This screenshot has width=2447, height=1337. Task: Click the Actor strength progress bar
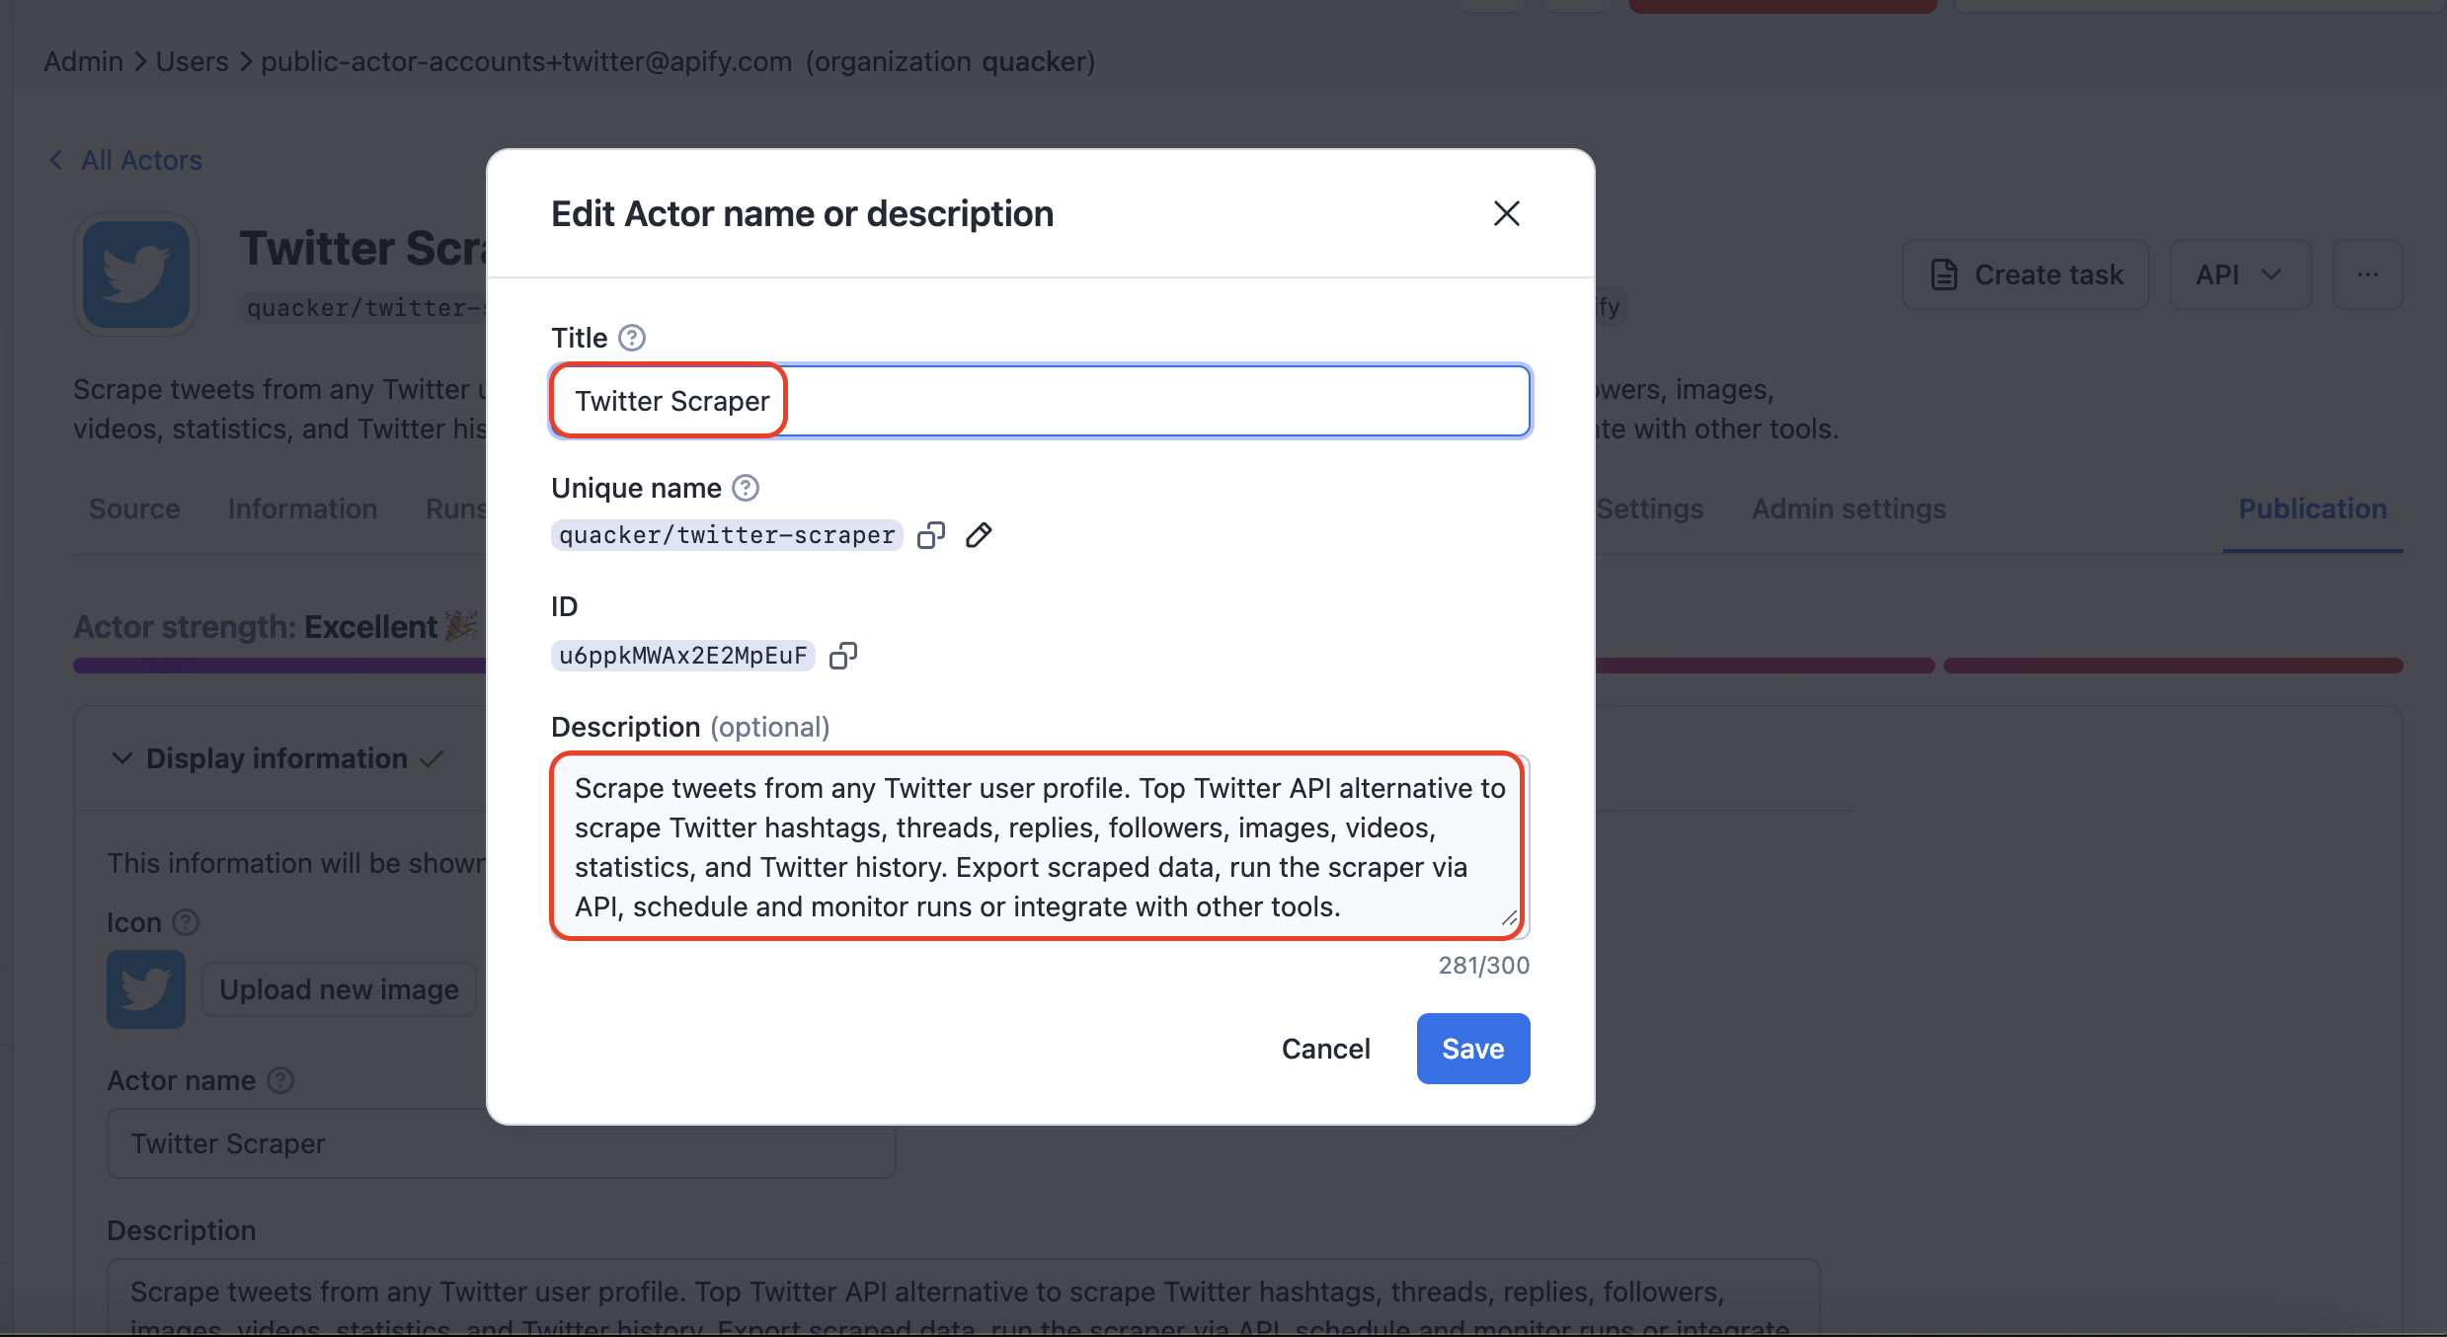pyautogui.click(x=278, y=665)
